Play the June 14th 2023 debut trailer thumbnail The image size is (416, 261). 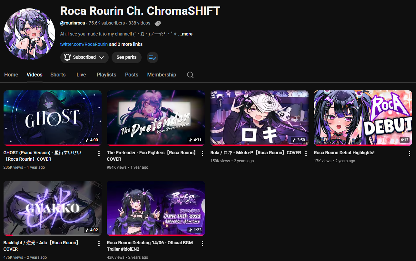(156, 208)
